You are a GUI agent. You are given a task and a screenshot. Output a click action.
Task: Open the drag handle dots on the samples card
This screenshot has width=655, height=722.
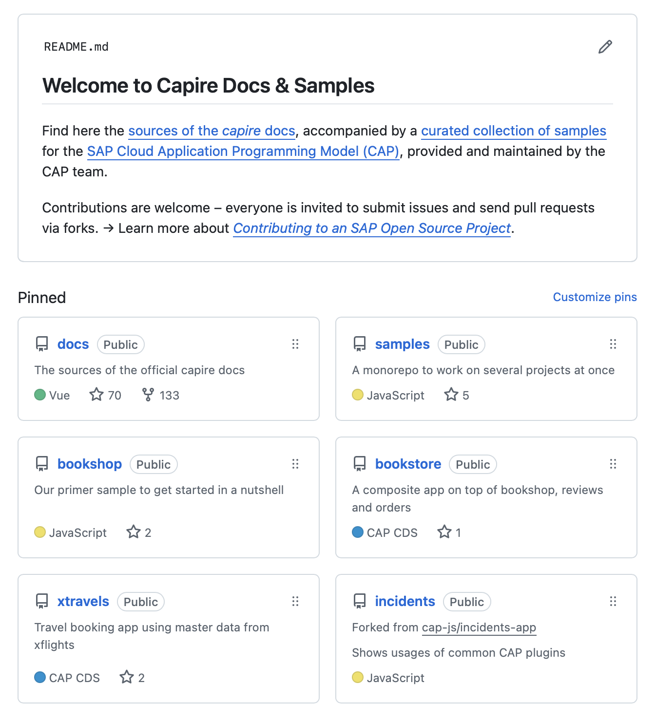click(613, 344)
